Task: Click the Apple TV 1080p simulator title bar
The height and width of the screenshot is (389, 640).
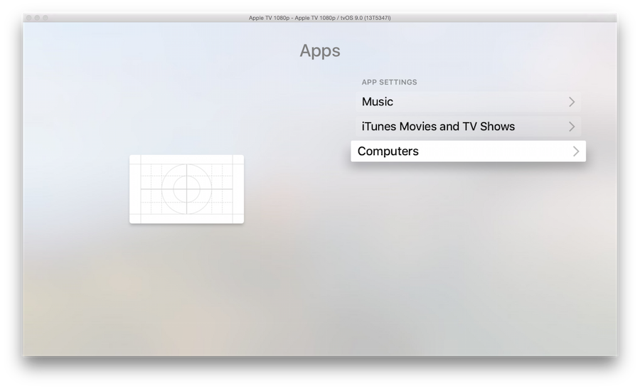Action: (x=320, y=18)
